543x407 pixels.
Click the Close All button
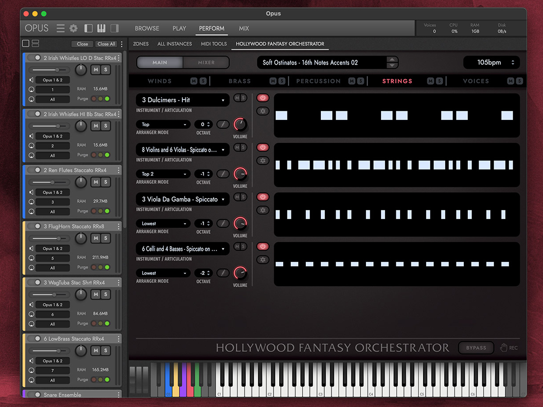[x=106, y=44]
